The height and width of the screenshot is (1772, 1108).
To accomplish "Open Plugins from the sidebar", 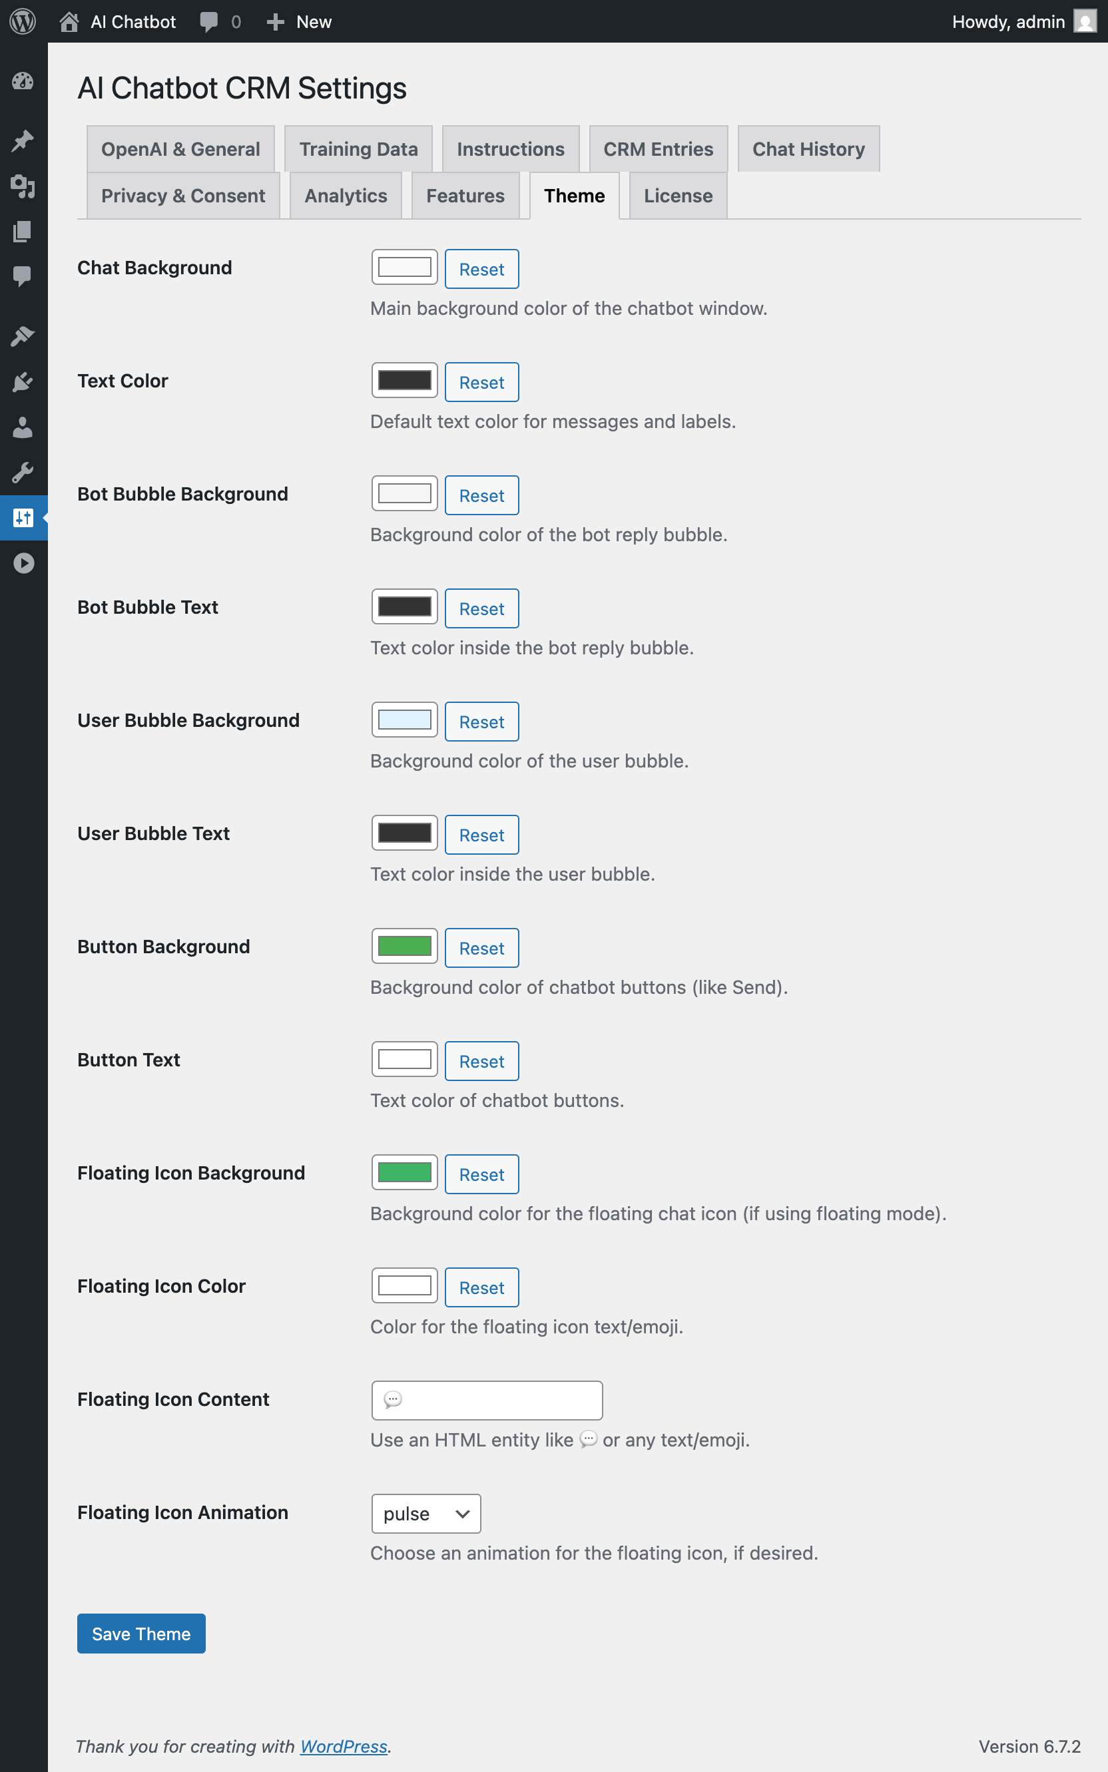I will (x=23, y=381).
